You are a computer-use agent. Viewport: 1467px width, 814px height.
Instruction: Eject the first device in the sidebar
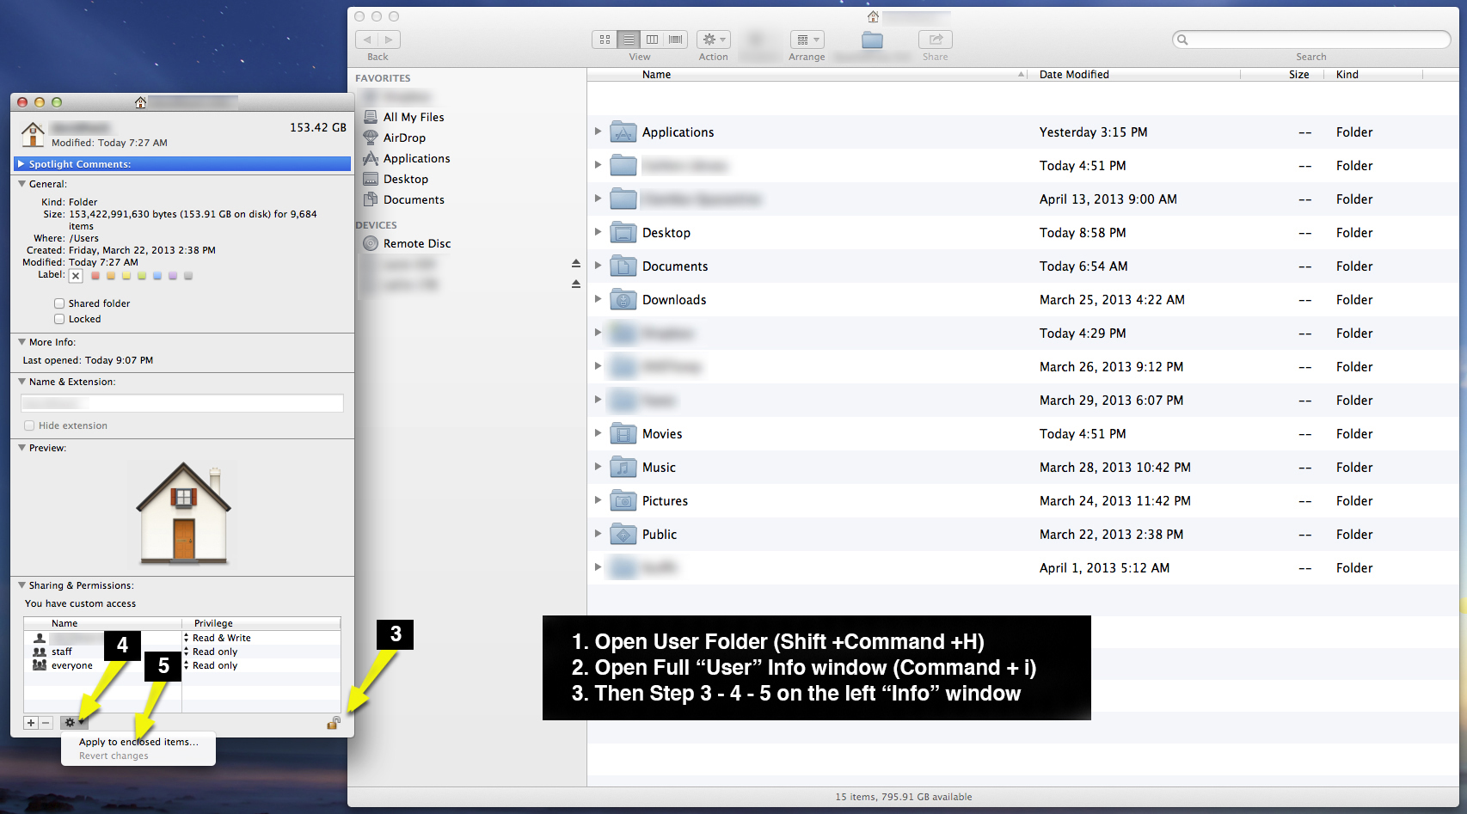point(576,264)
